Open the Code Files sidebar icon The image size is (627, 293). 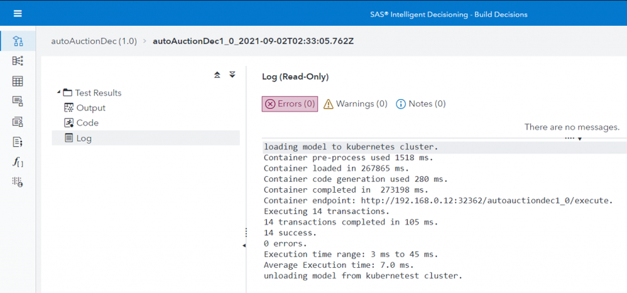coord(18,142)
